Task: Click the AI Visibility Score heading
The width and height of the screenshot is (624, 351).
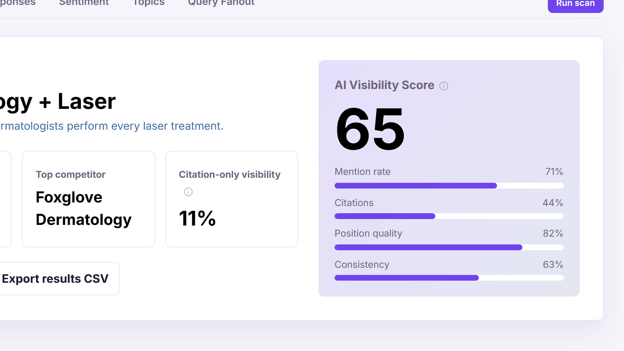Action: (x=384, y=85)
